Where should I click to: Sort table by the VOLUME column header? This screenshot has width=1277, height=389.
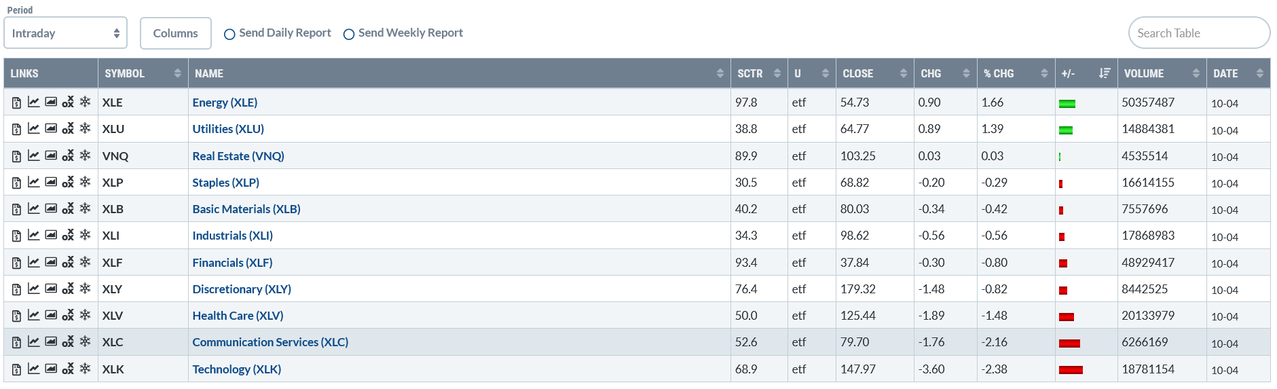(x=1161, y=73)
